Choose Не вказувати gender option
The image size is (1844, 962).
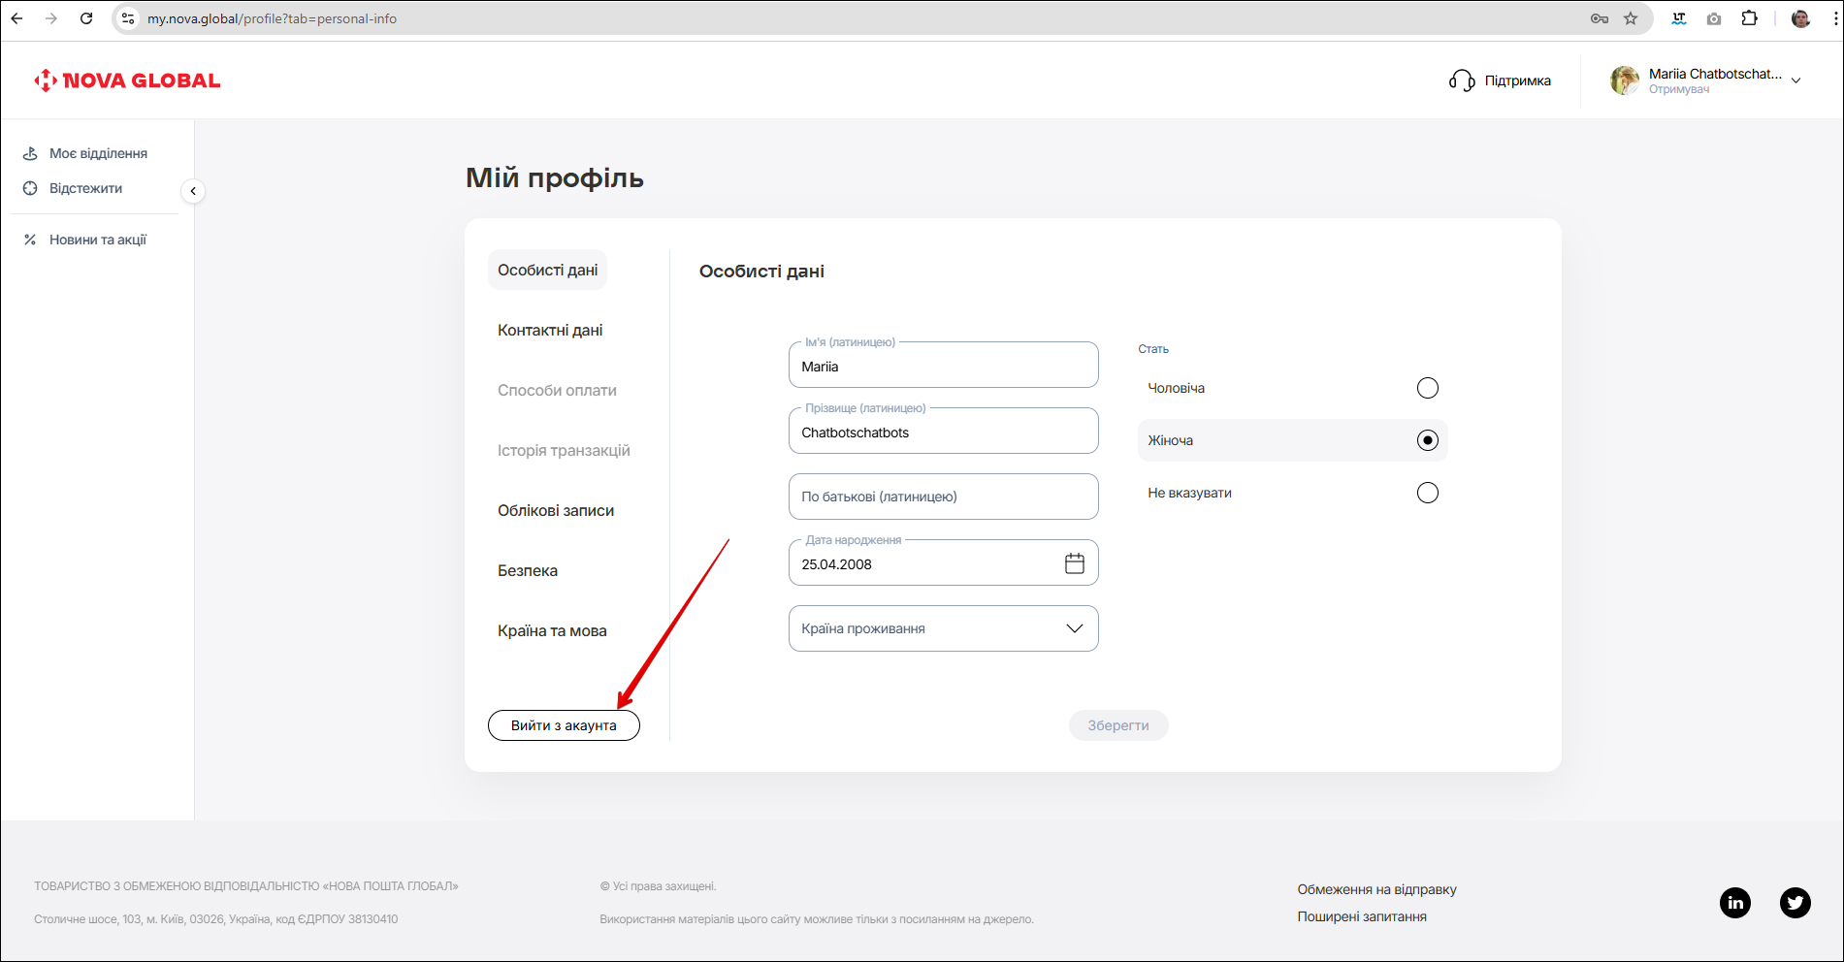coord(1427,493)
